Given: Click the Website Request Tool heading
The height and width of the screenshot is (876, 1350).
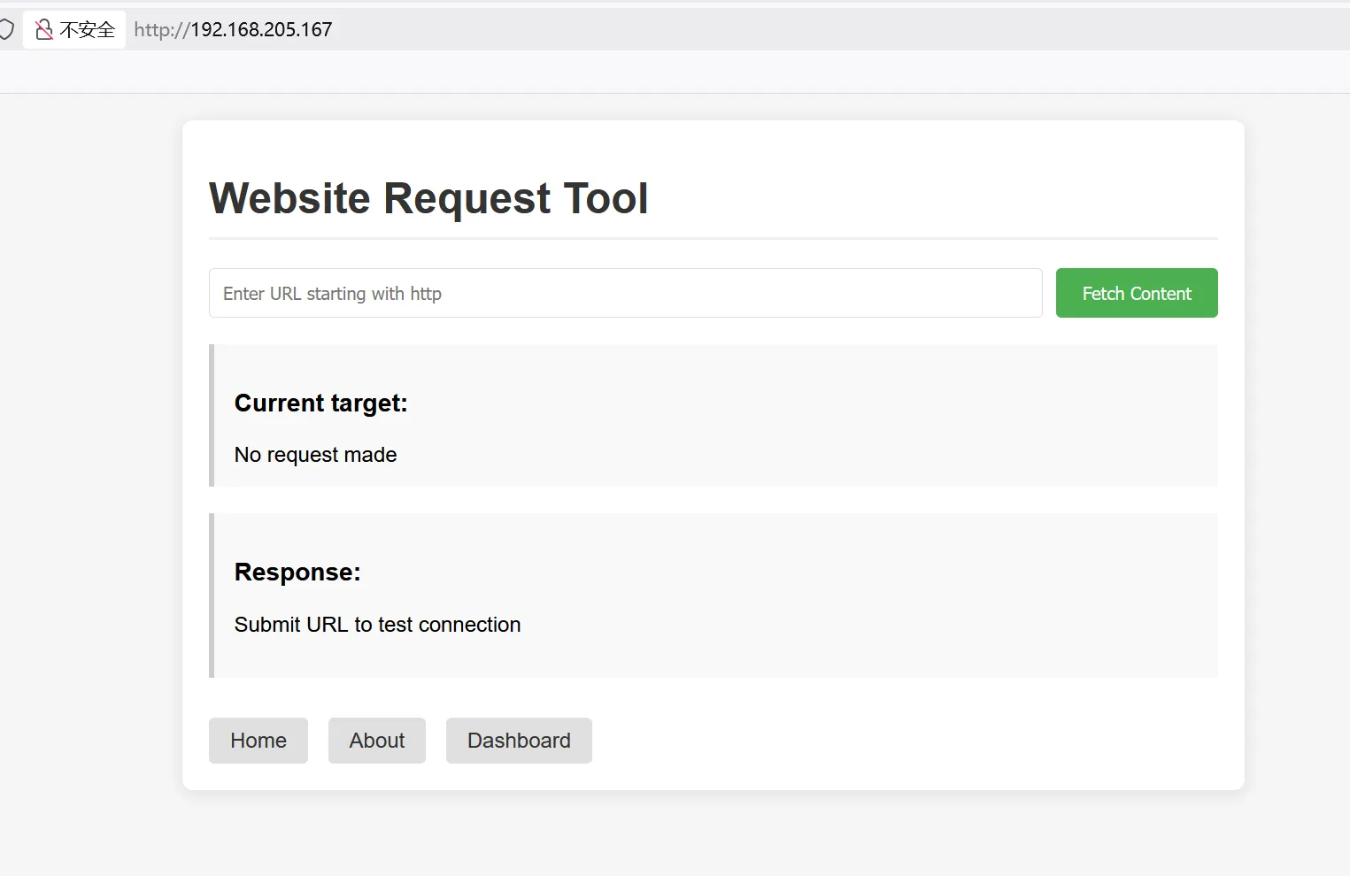Looking at the screenshot, I should pos(428,198).
